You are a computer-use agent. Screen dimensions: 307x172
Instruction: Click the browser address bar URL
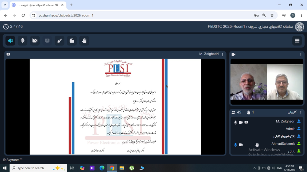tap(66, 15)
